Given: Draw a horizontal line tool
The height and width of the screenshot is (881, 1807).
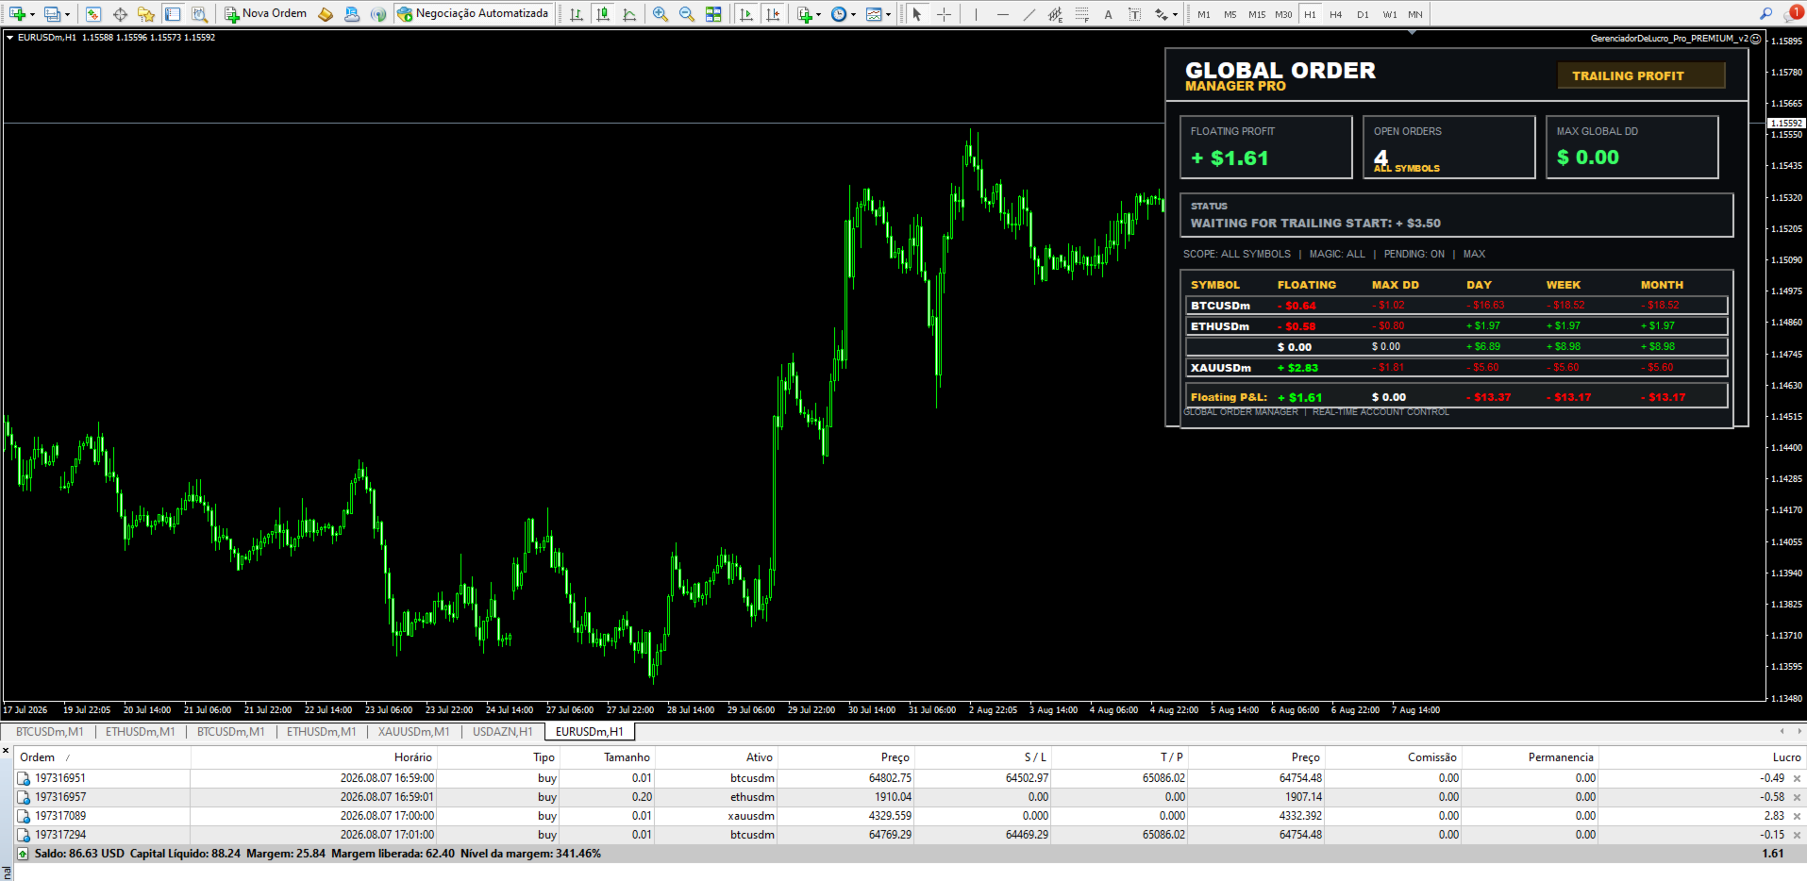Looking at the screenshot, I should [1002, 14].
